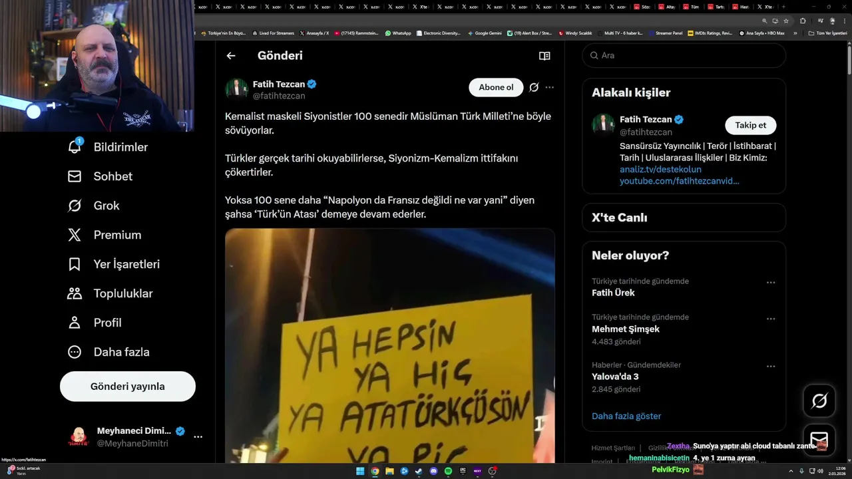The image size is (852, 479).
Task: Open Discord from the taskbar
Action: [433, 471]
